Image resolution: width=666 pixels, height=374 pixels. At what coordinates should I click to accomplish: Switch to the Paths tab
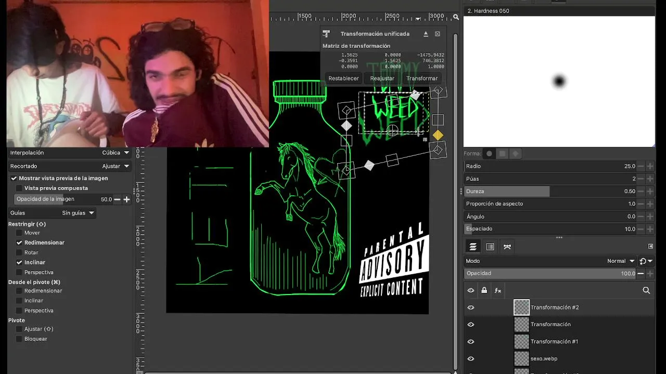[507, 247]
